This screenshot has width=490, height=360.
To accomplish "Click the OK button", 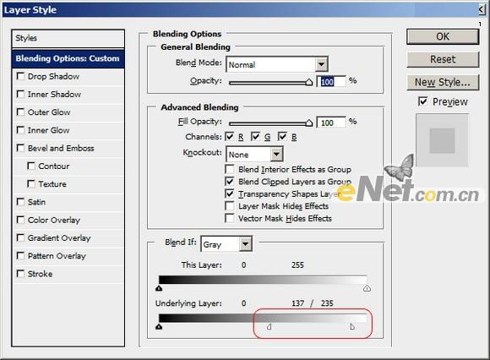I will point(443,36).
